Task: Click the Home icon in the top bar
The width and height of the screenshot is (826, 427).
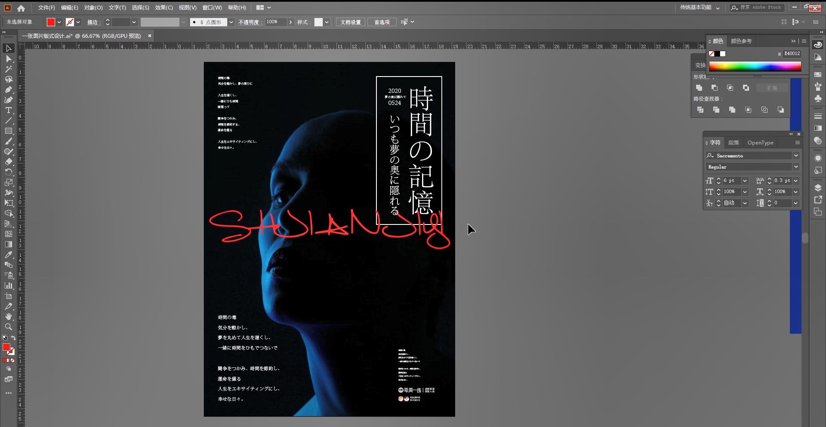Action: pos(21,8)
